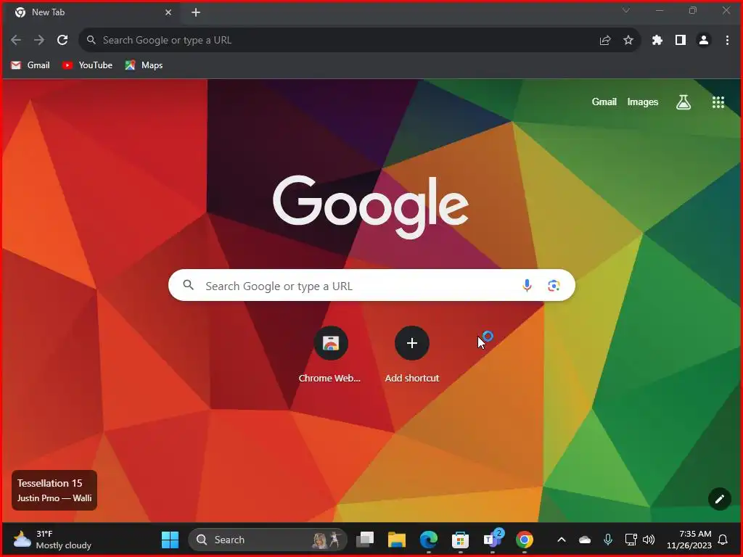Open Microsoft Teams from taskbar
Viewport: 743px width, 557px height.
click(x=493, y=540)
